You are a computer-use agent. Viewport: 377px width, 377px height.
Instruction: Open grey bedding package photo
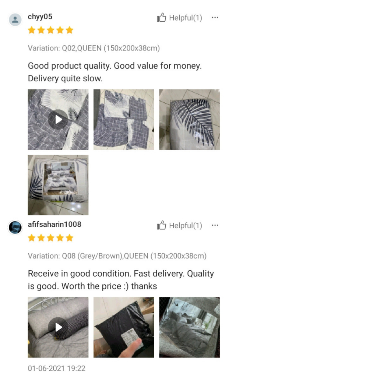click(x=189, y=327)
